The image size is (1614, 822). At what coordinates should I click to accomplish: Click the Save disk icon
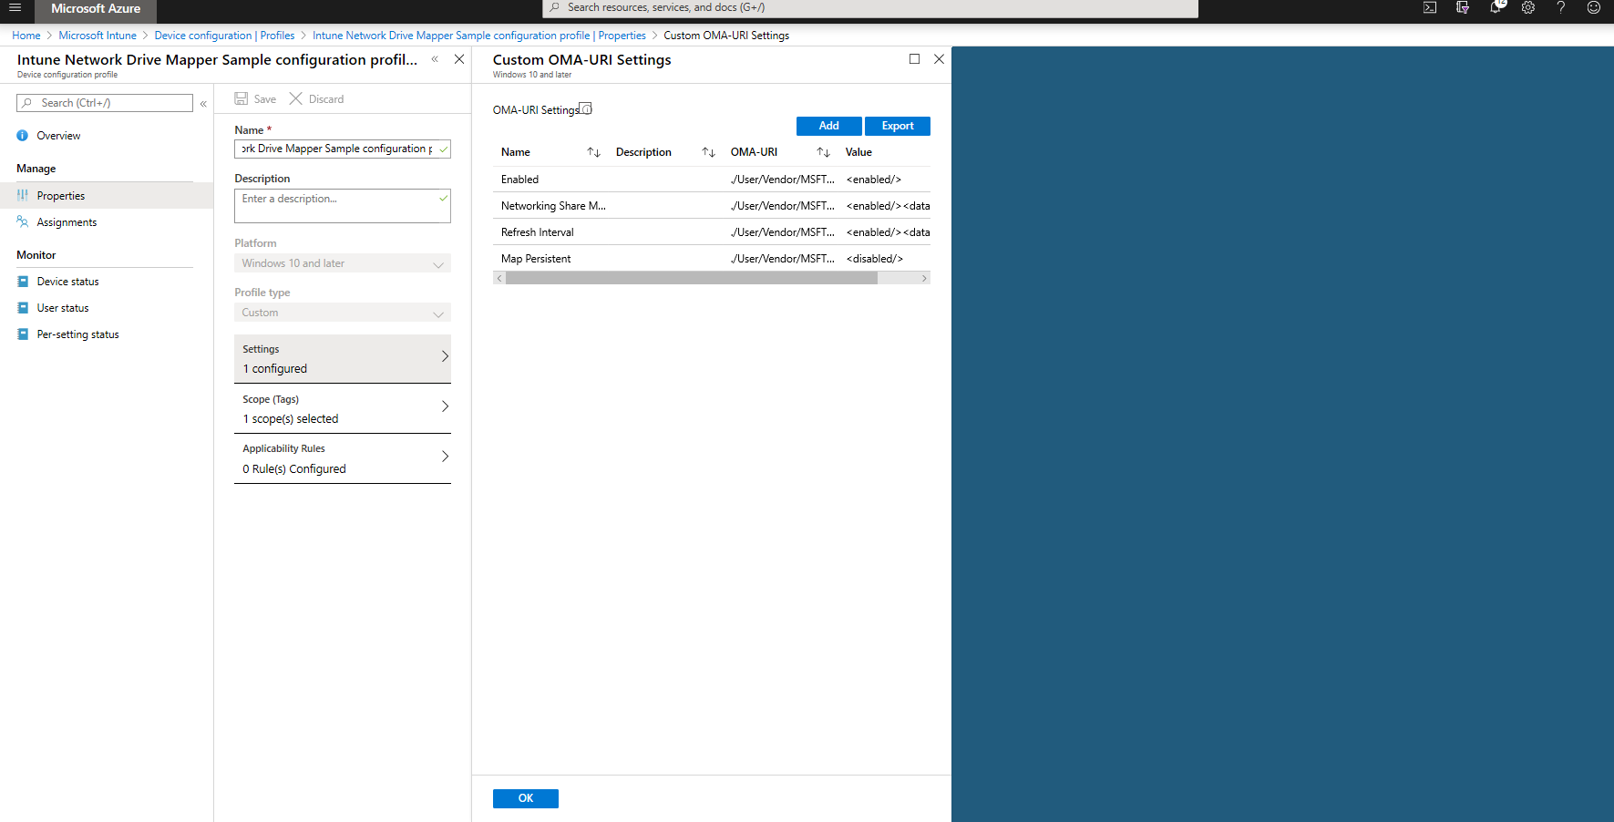[242, 98]
